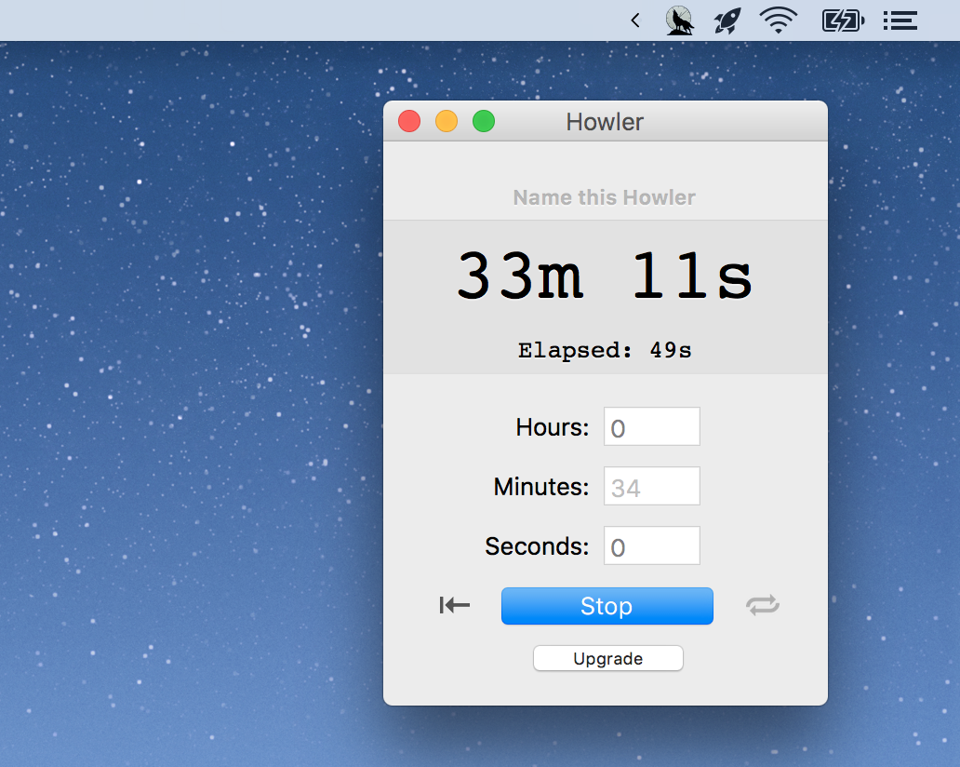This screenshot has width=960, height=767.
Task: Click the Minutes field showing 34
Action: pos(651,487)
